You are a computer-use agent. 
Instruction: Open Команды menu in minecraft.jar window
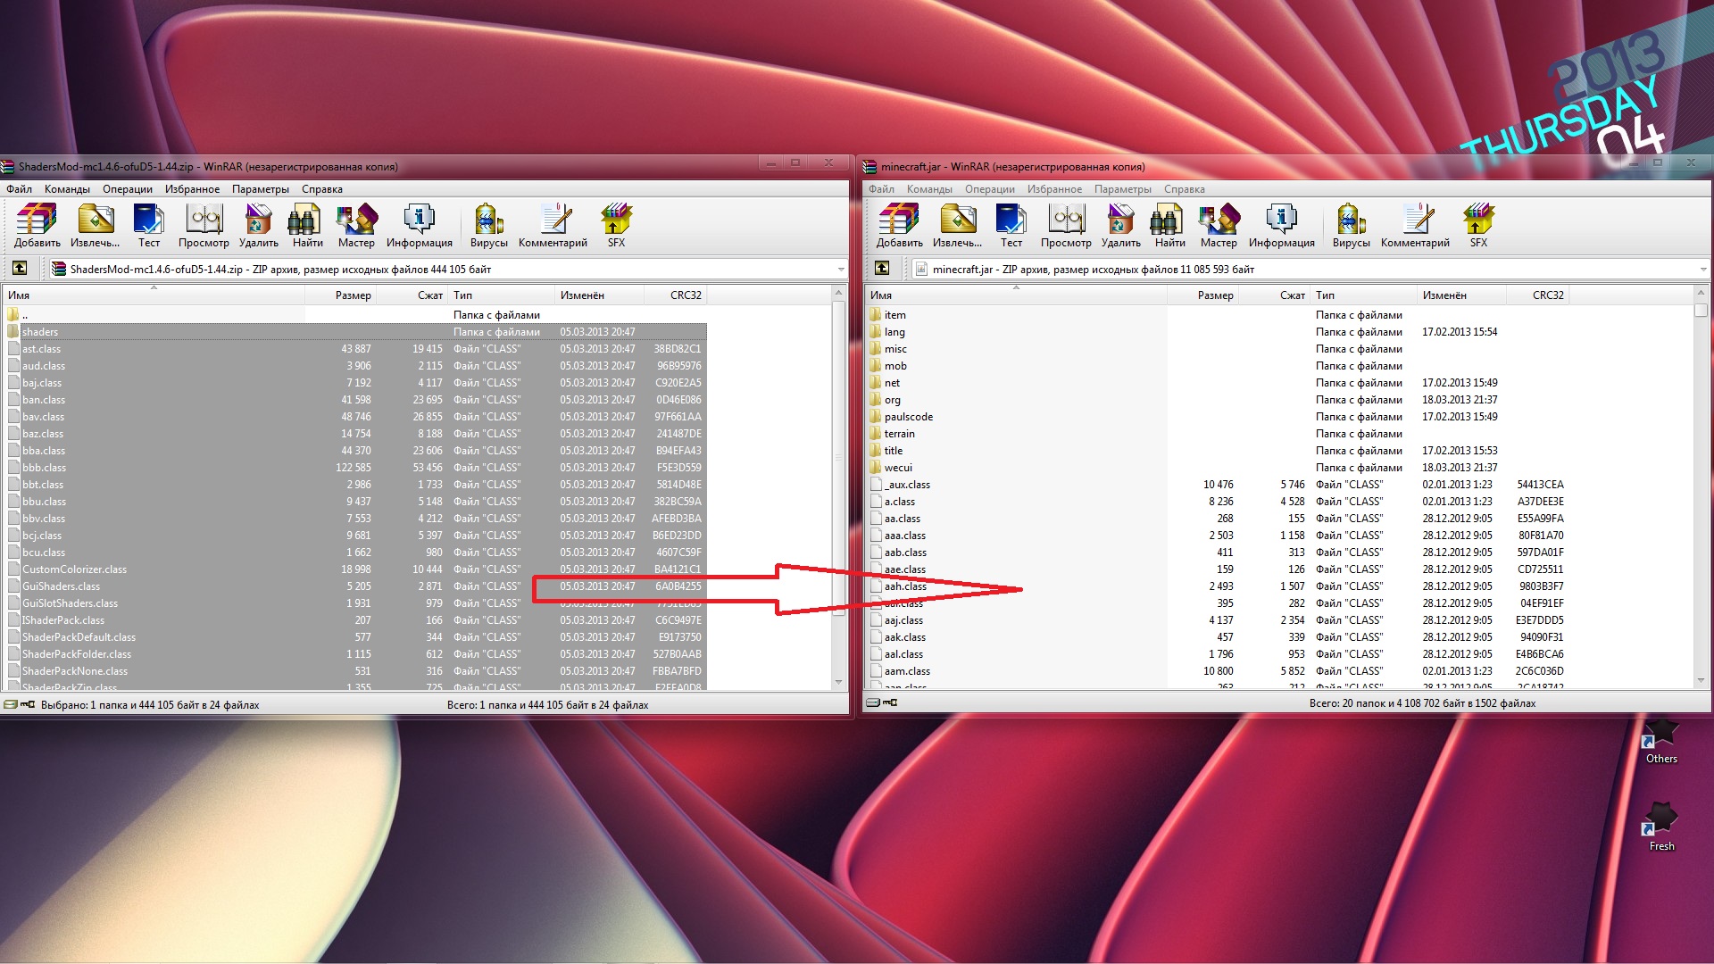(x=929, y=189)
